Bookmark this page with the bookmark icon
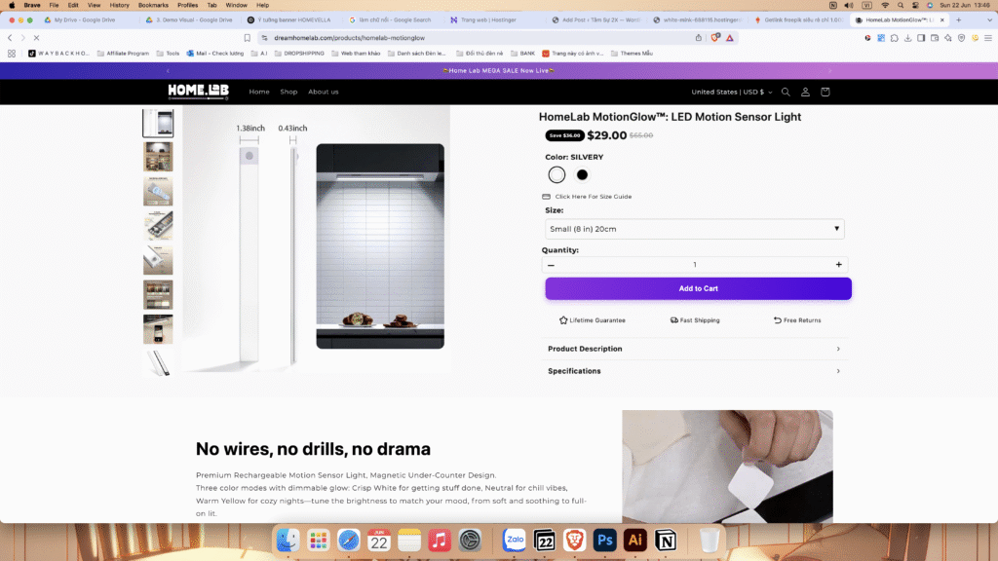 click(247, 38)
